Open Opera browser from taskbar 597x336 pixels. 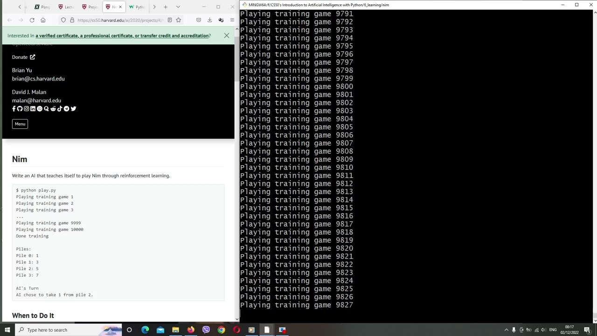pyautogui.click(x=236, y=330)
